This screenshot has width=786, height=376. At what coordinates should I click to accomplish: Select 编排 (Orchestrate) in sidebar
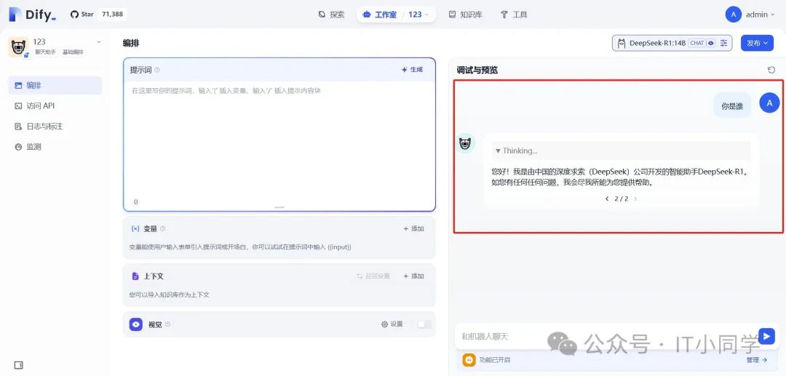pyautogui.click(x=55, y=85)
